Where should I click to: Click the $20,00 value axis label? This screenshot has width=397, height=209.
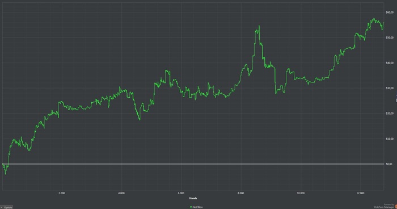coord(390,114)
